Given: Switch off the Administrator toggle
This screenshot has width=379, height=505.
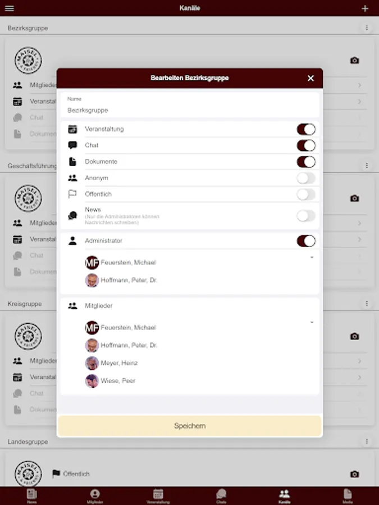Looking at the screenshot, I should [x=306, y=241].
